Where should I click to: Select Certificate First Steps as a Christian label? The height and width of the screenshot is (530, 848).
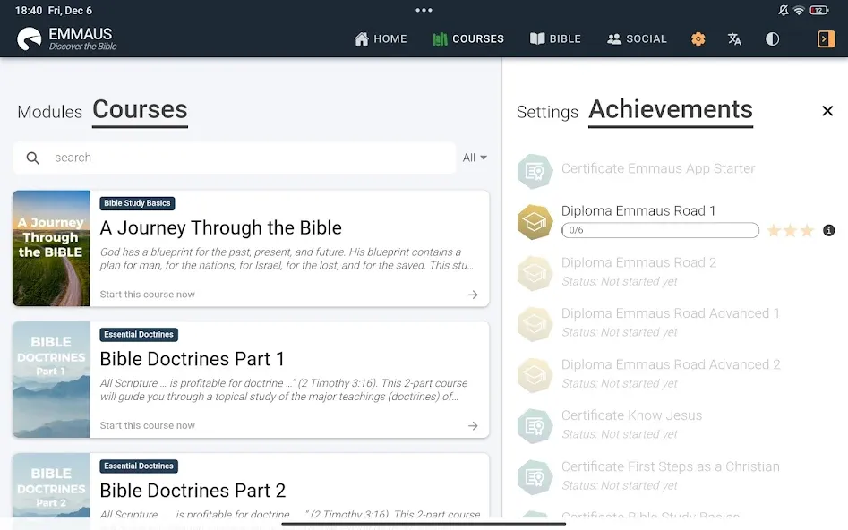[671, 466]
